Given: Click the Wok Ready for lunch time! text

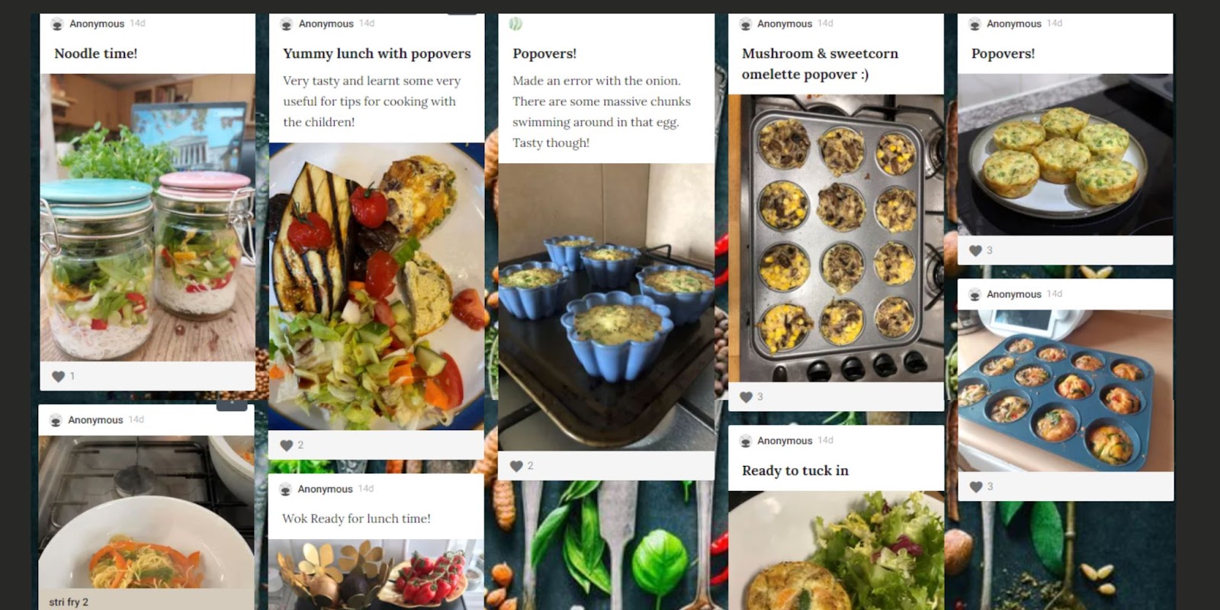Looking at the screenshot, I should click(356, 518).
